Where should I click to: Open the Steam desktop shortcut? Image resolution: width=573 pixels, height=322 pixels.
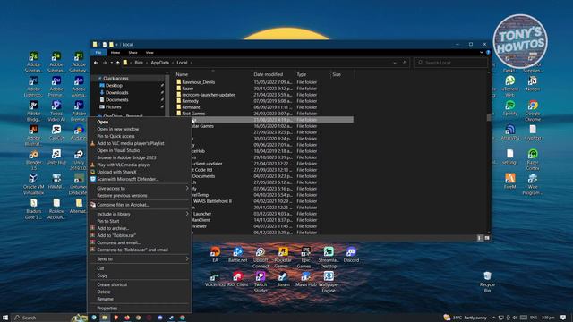coord(283,278)
